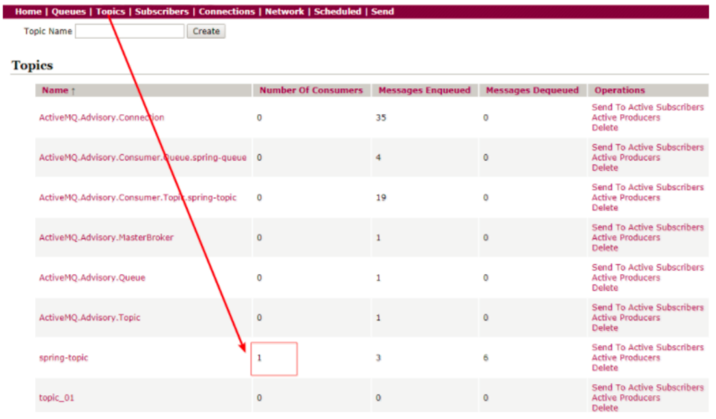The image size is (716, 419).
Task: View Active Producers for ActiveMQ.Advisory.Connection
Action: 626,117
